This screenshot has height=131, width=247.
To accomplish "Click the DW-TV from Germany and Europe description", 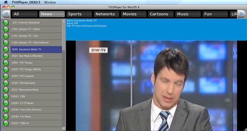I will pos(87,26).
